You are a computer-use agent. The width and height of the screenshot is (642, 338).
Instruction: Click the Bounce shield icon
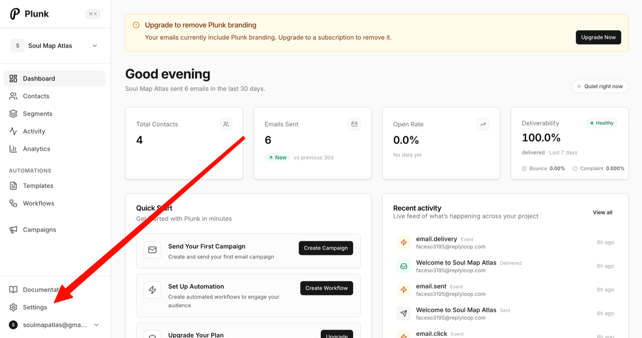pos(524,169)
